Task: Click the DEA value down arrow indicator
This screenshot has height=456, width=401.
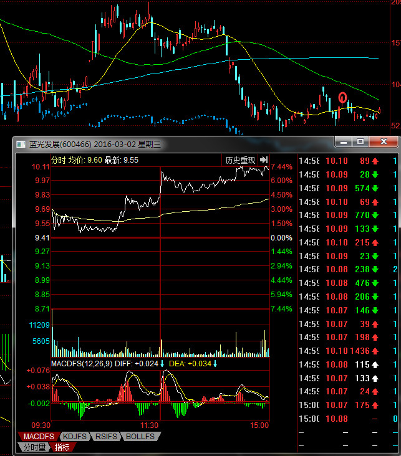Action: pos(215,364)
